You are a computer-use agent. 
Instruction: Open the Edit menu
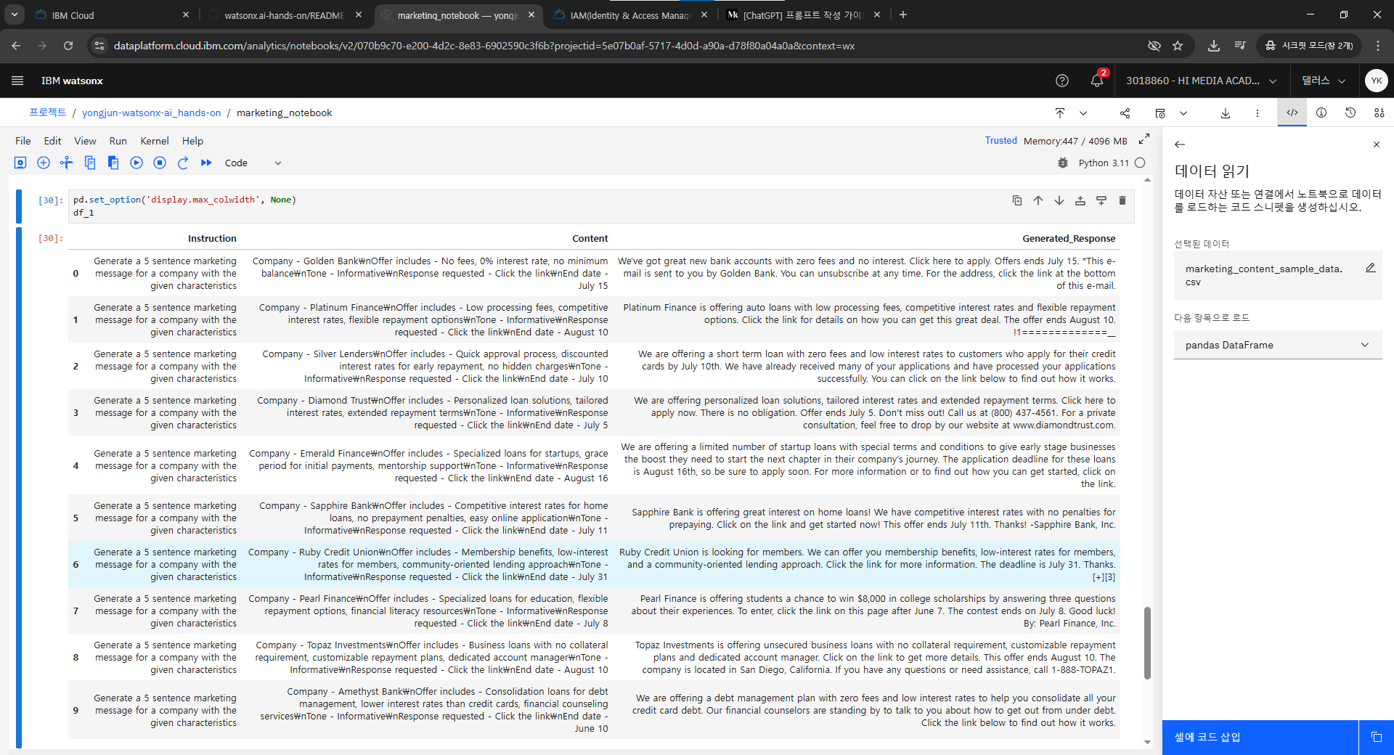pyautogui.click(x=52, y=141)
